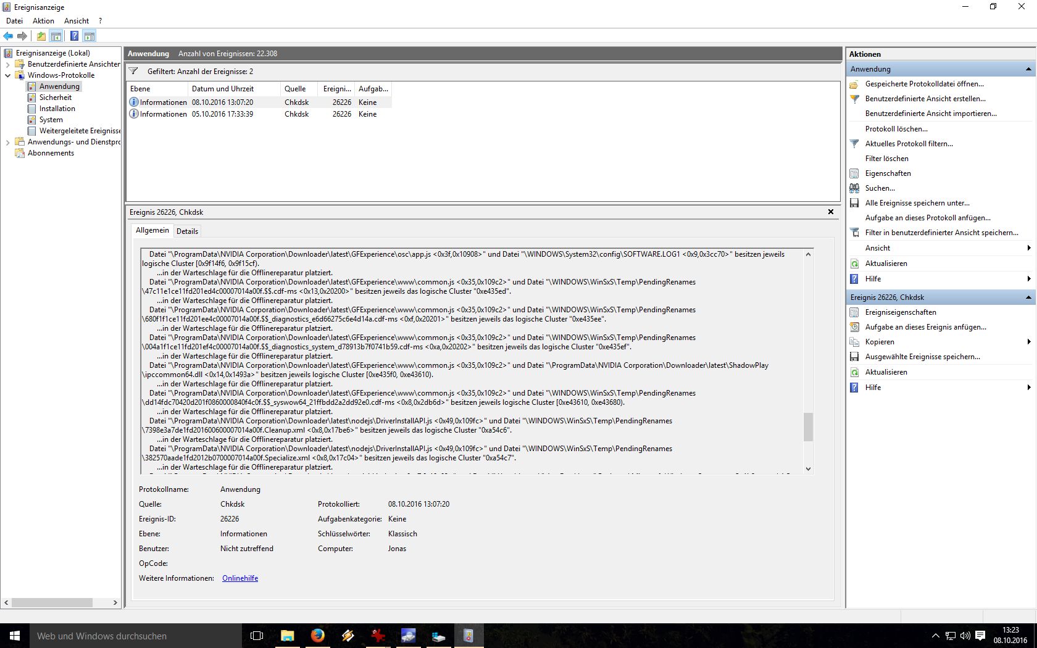Open the Datei menu
This screenshot has height=648, width=1037.
[14, 21]
